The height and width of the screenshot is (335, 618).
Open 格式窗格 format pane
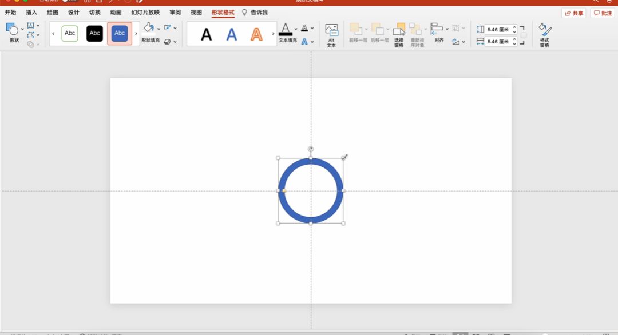click(x=545, y=35)
